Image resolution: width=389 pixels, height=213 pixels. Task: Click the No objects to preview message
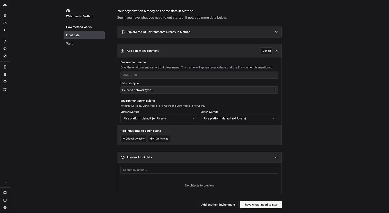(x=199, y=185)
